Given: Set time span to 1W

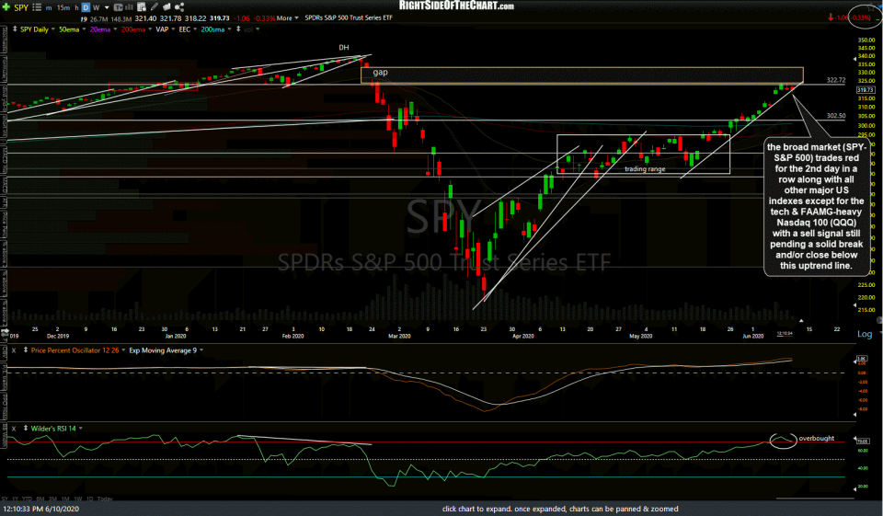Looking at the screenshot, I should 77,499.
